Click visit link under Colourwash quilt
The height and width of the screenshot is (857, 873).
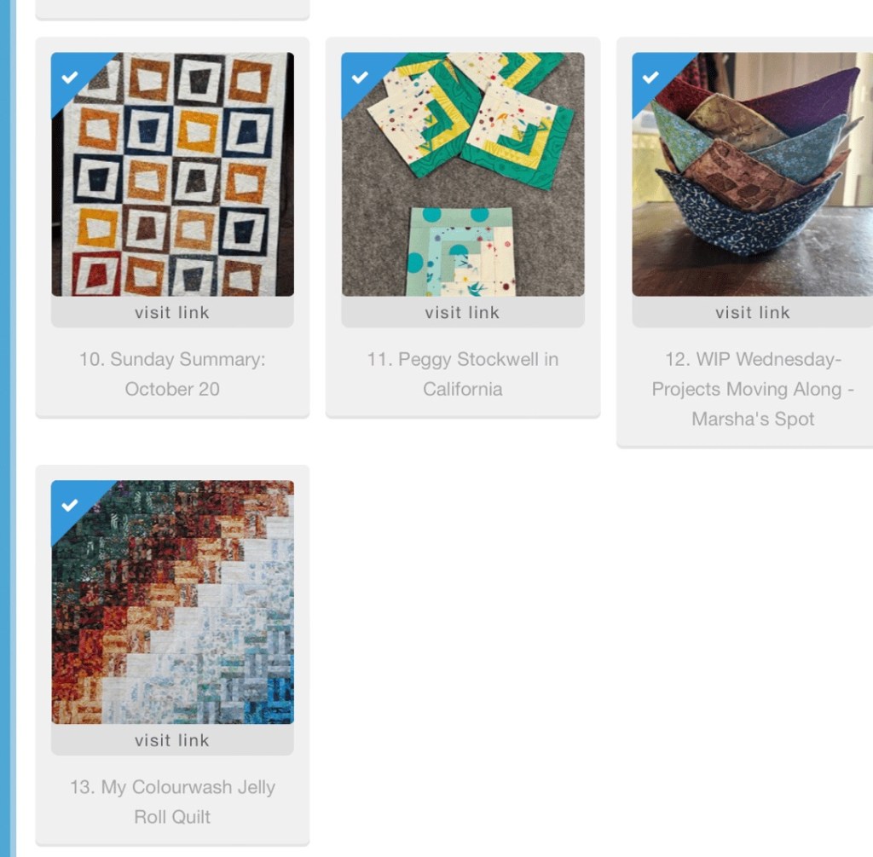tap(172, 740)
